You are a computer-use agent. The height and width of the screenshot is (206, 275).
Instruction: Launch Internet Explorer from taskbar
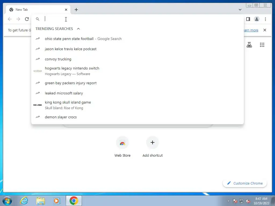click(24, 201)
